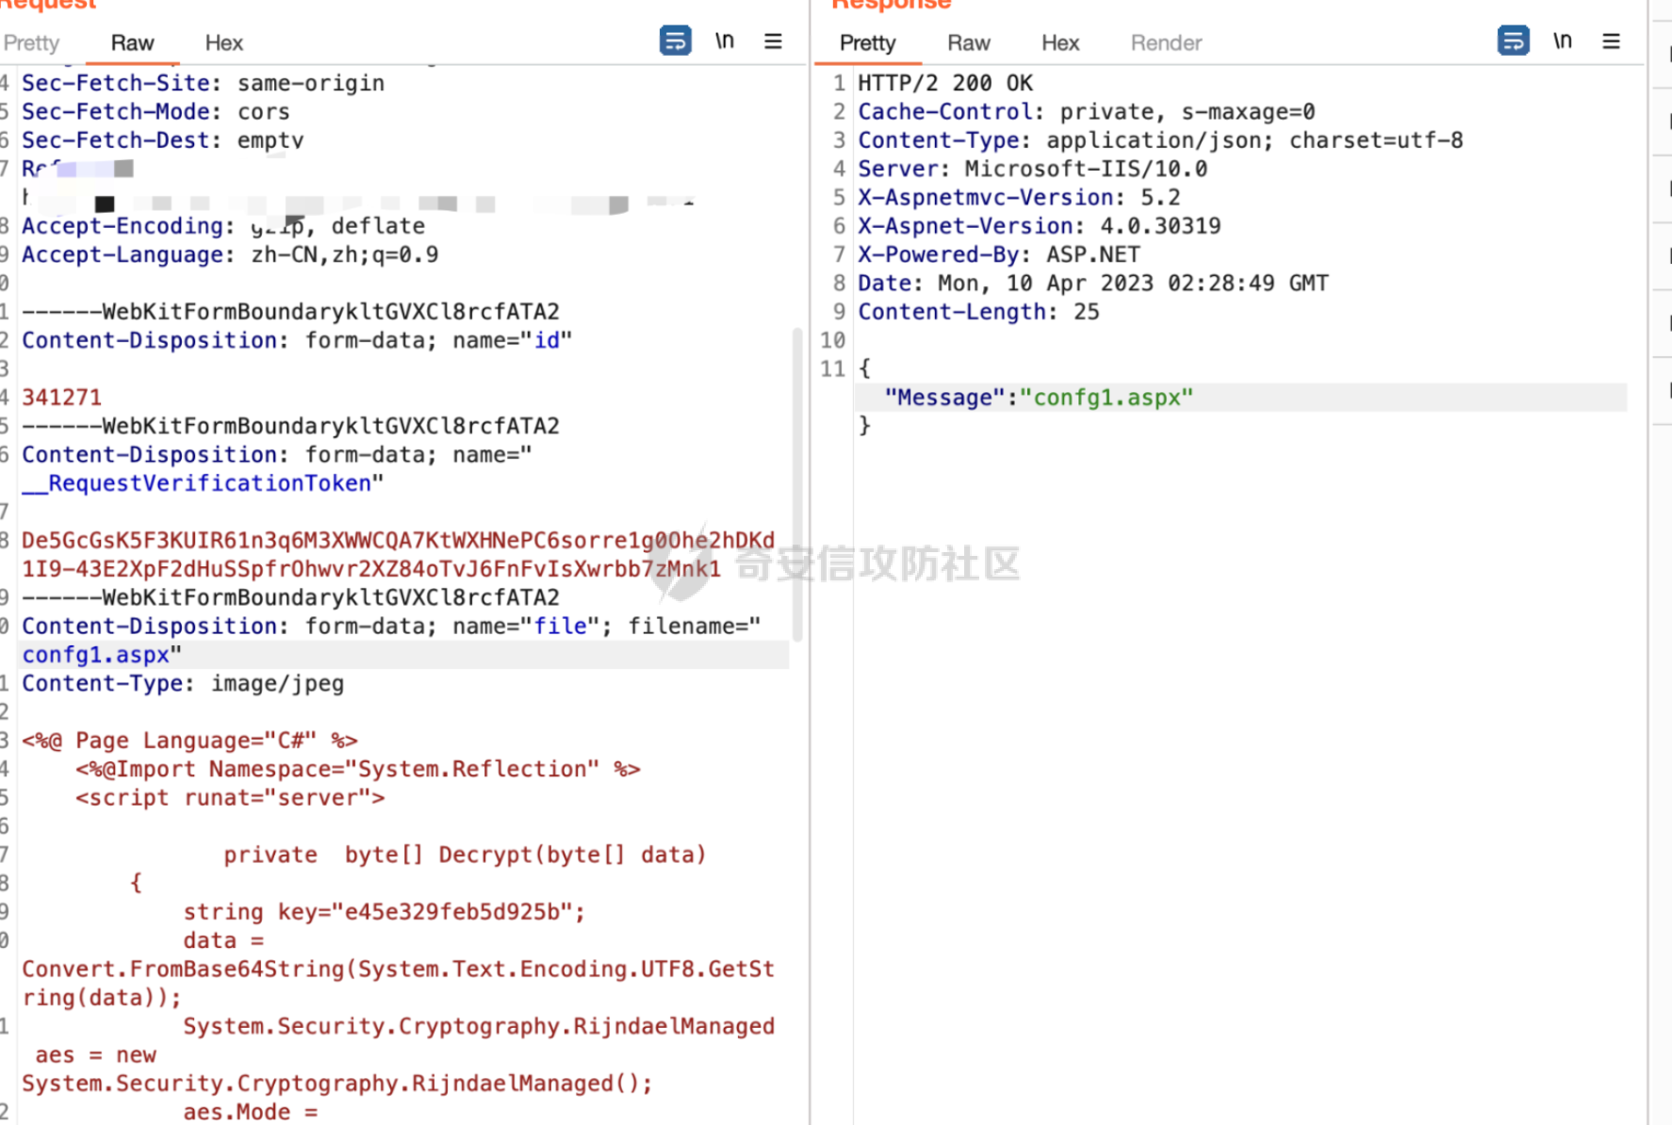Click the "<%@ Page Language="C#" %>" line
Viewport: 1672px width, 1125px height.
click(x=189, y=741)
